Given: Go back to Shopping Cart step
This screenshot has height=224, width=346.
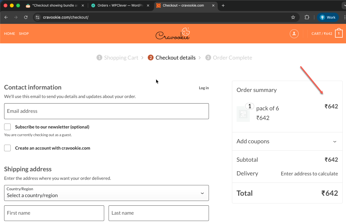Looking at the screenshot, I should (x=121, y=58).
